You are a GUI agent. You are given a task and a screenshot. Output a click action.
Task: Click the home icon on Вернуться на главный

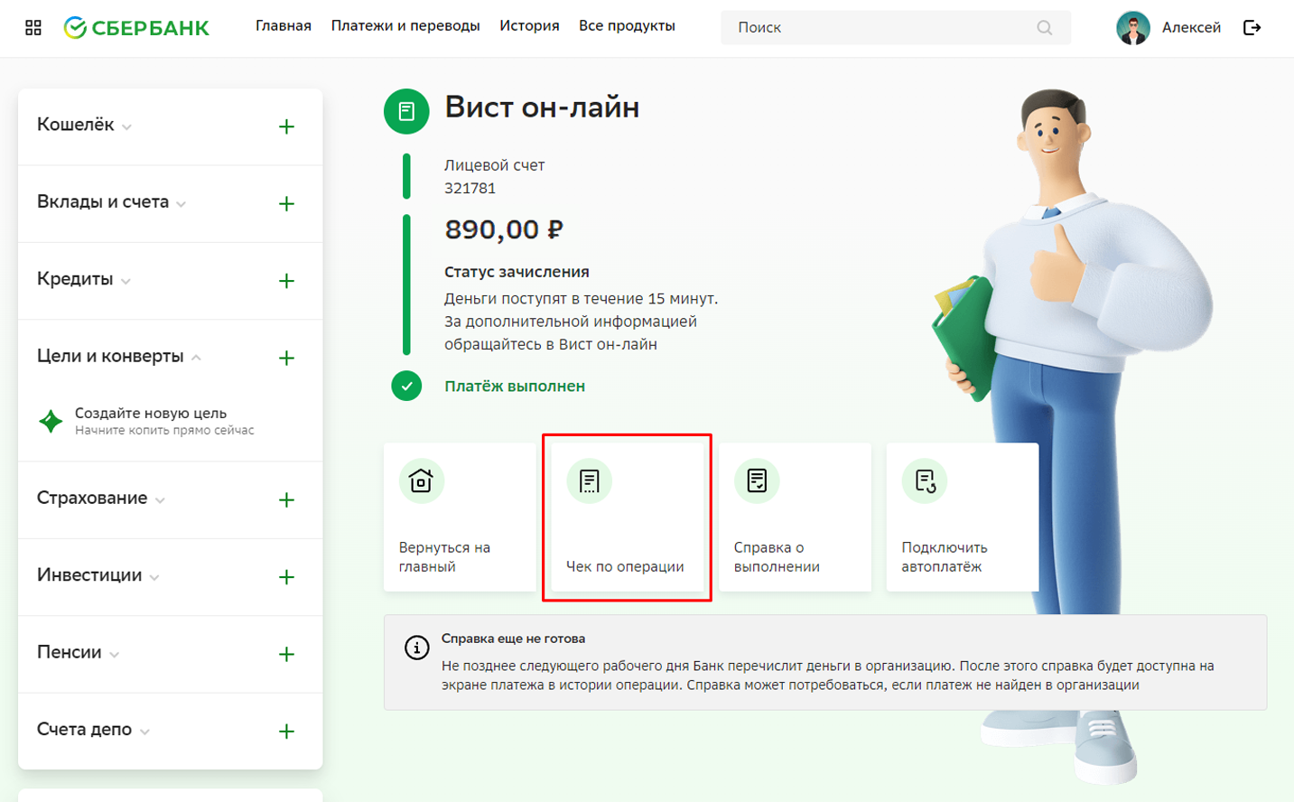point(421,481)
